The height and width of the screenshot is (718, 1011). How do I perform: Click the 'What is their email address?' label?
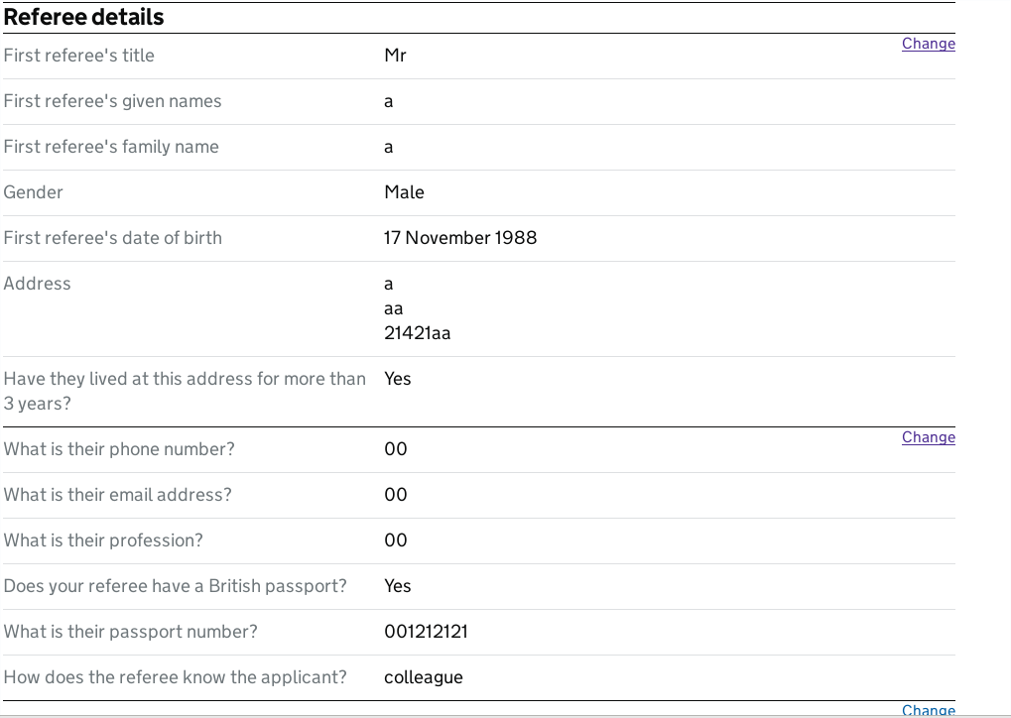117,495
